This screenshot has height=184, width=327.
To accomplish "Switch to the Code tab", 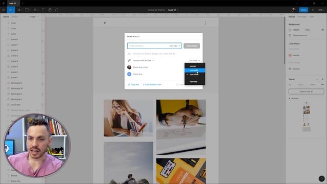I will click(x=312, y=17).
